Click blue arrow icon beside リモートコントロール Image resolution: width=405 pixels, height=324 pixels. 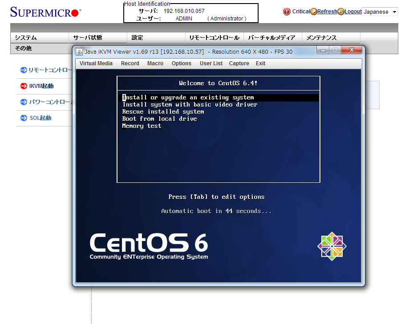pyautogui.click(x=24, y=70)
